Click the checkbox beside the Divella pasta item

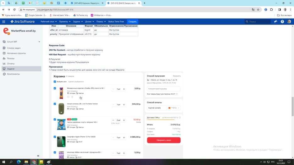(x=55, y=88)
